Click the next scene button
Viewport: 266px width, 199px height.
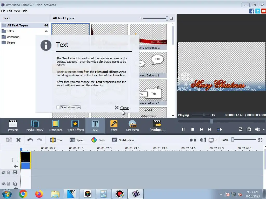click(219, 130)
